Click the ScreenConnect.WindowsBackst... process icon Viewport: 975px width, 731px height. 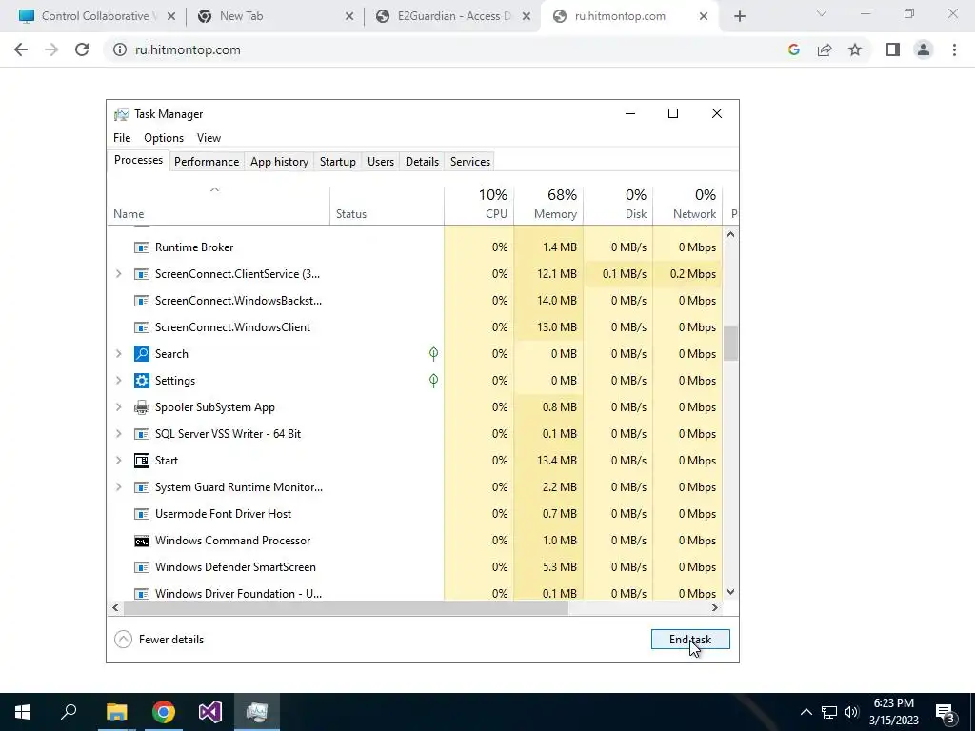pos(142,301)
